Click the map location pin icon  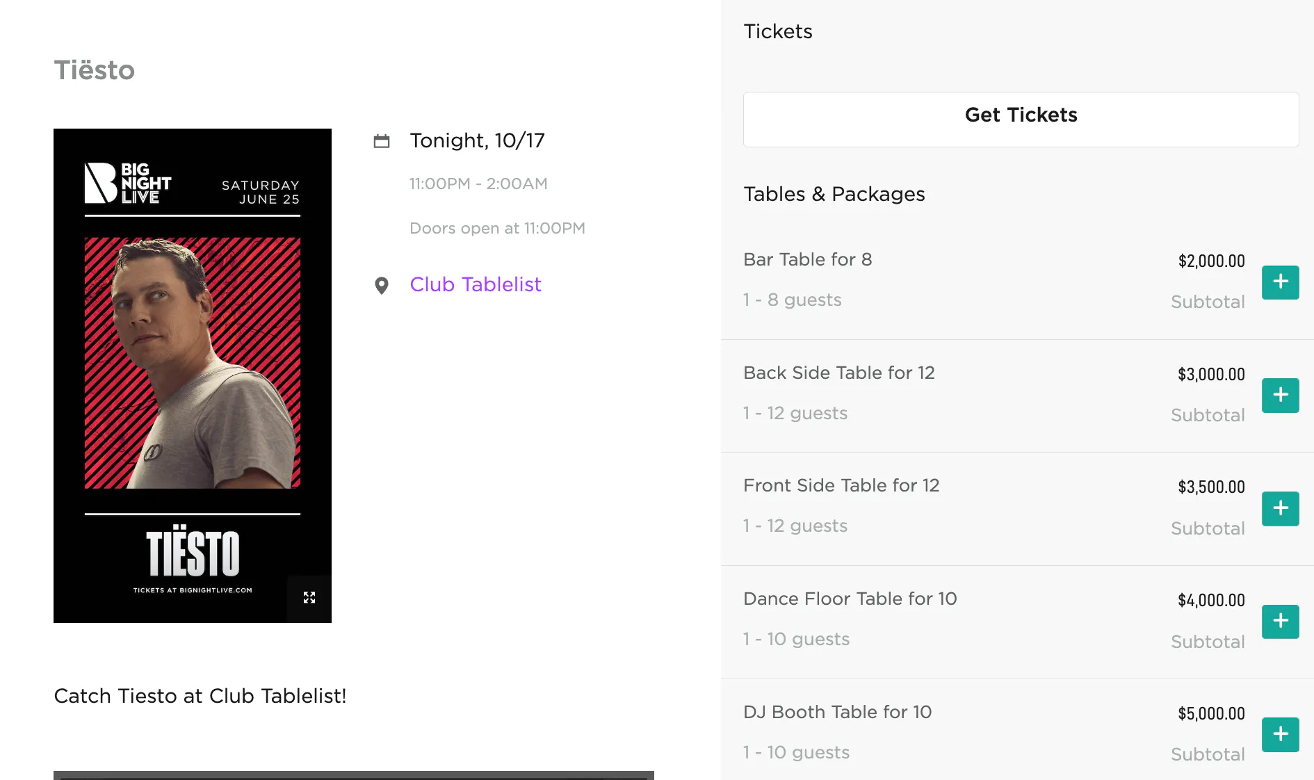click(382, 286)
